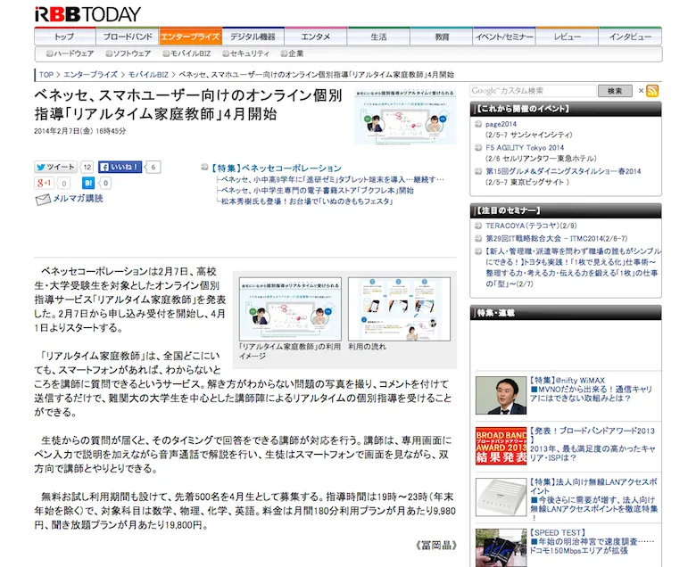Click the Broadband Award 2013 banner
Viewport: 696px width, 567px height.
[x=501, y=446]
